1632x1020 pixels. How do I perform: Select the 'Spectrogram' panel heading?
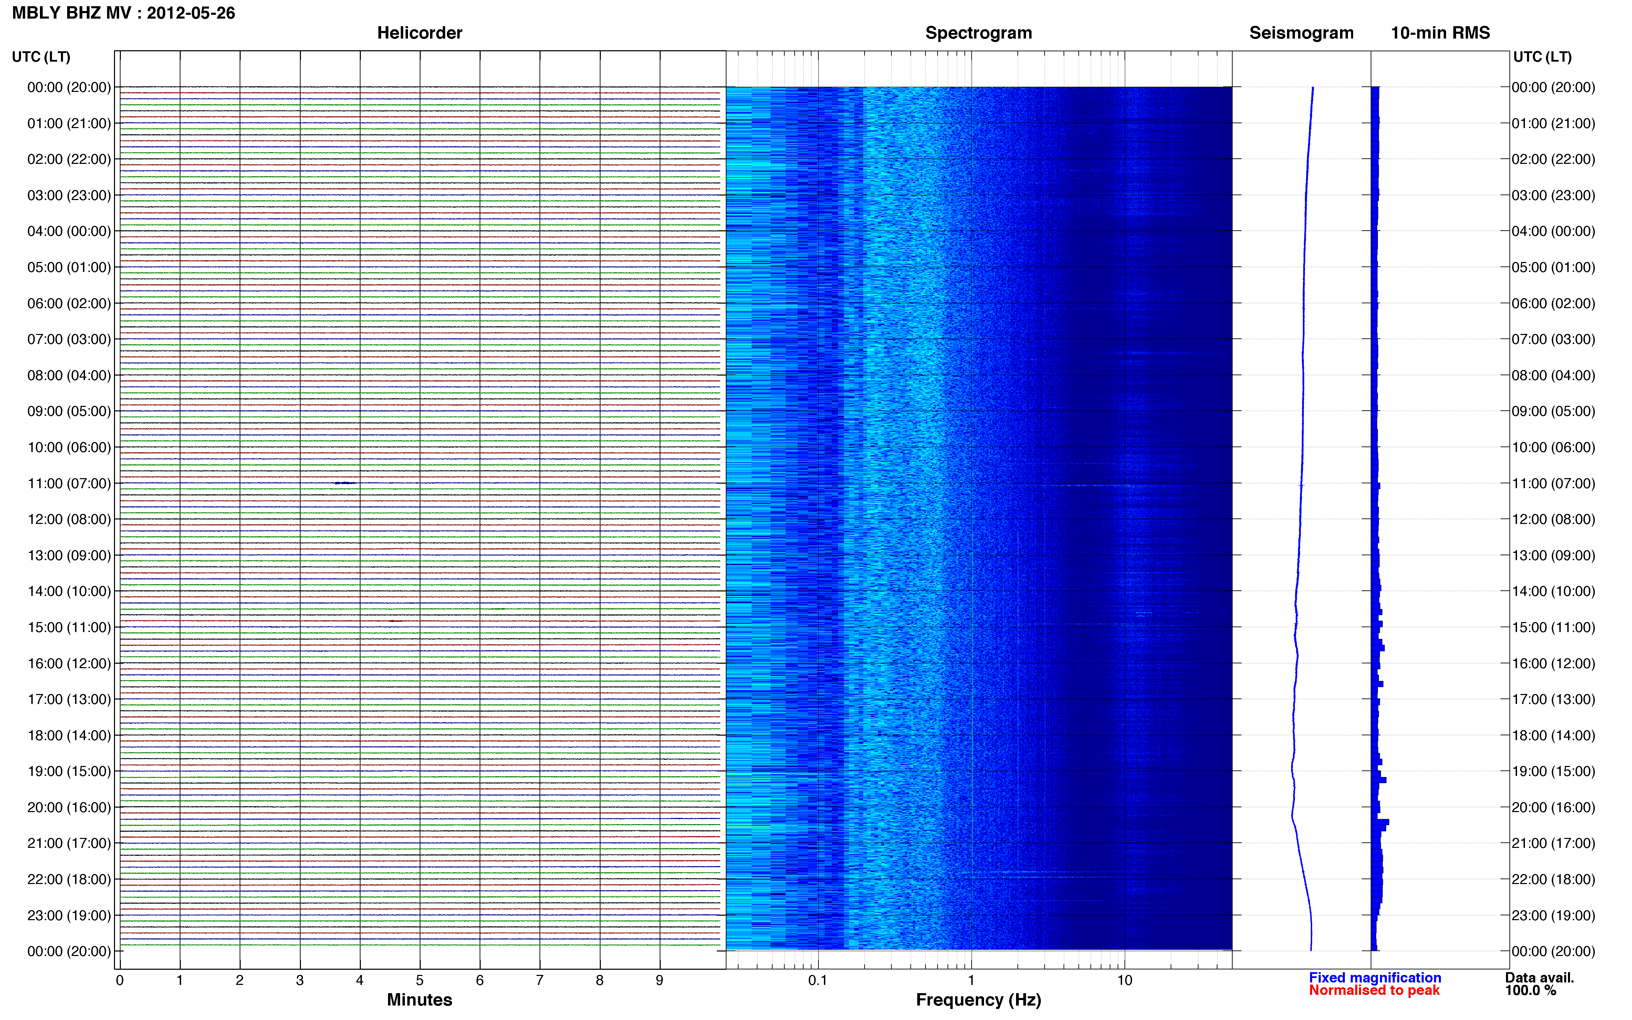click(978, 33)
